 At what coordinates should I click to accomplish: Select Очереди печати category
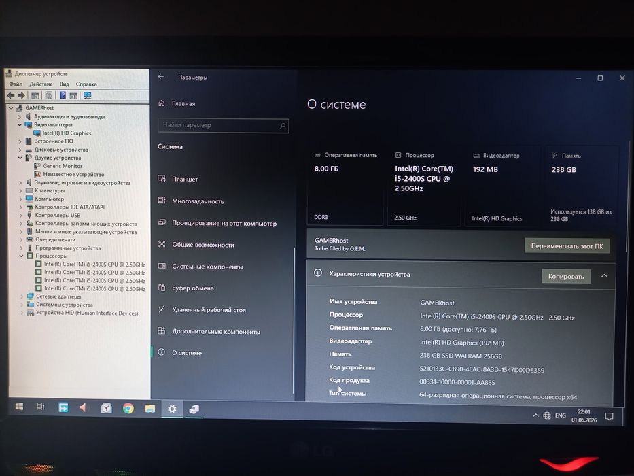coord(56,239)
